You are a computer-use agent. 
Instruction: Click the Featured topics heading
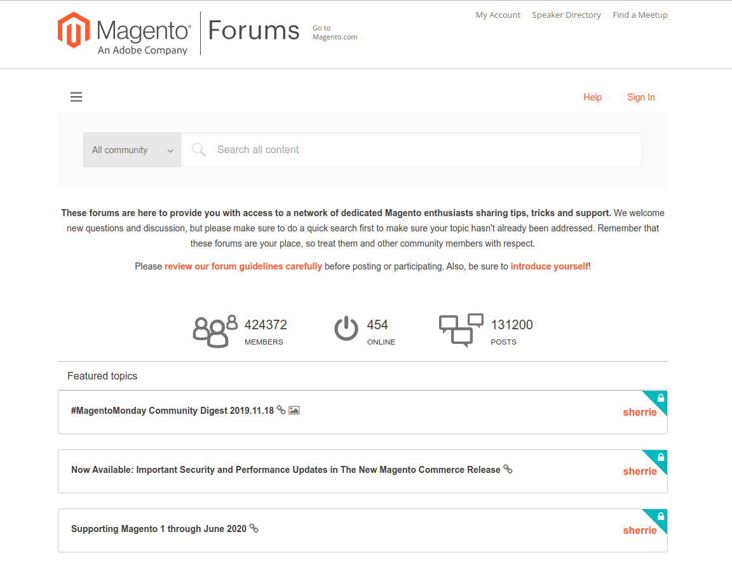click(x=102, y=376)
